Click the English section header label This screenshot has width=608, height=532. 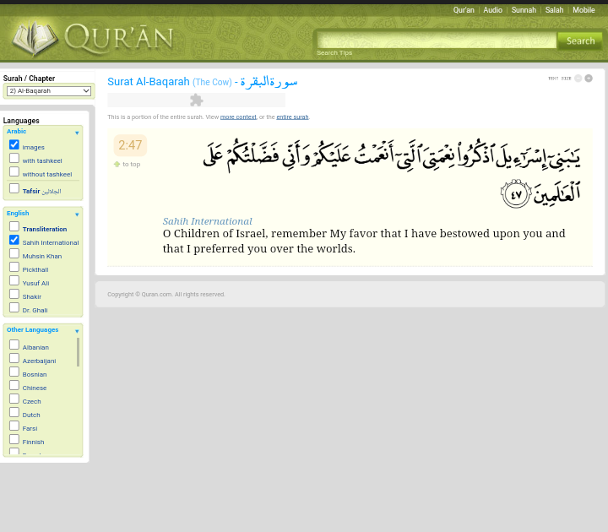pos(18,214)
